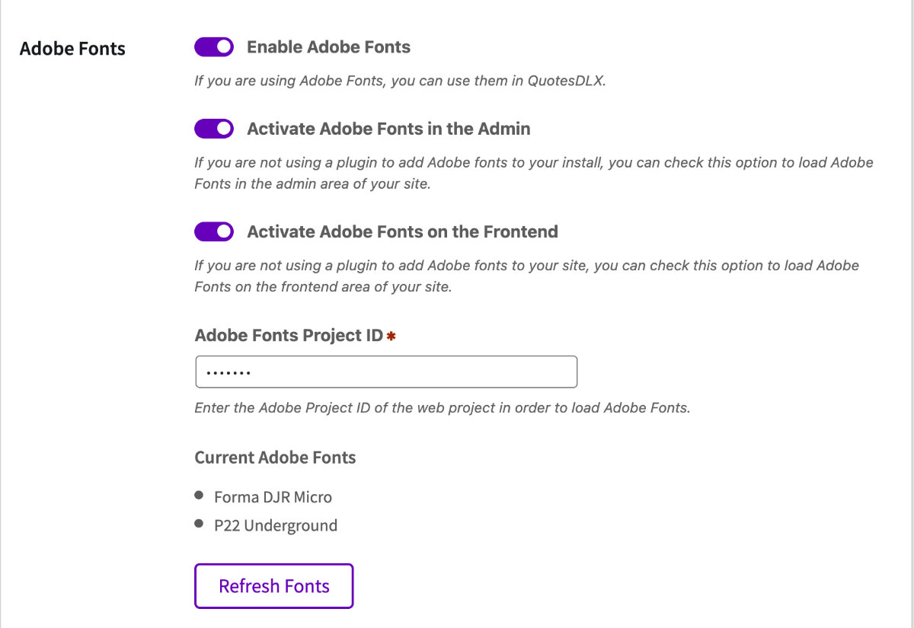Screen dimensions: 914x628
Task: Click the Current Adobe Fonts heading
Action: pos(275,457)
